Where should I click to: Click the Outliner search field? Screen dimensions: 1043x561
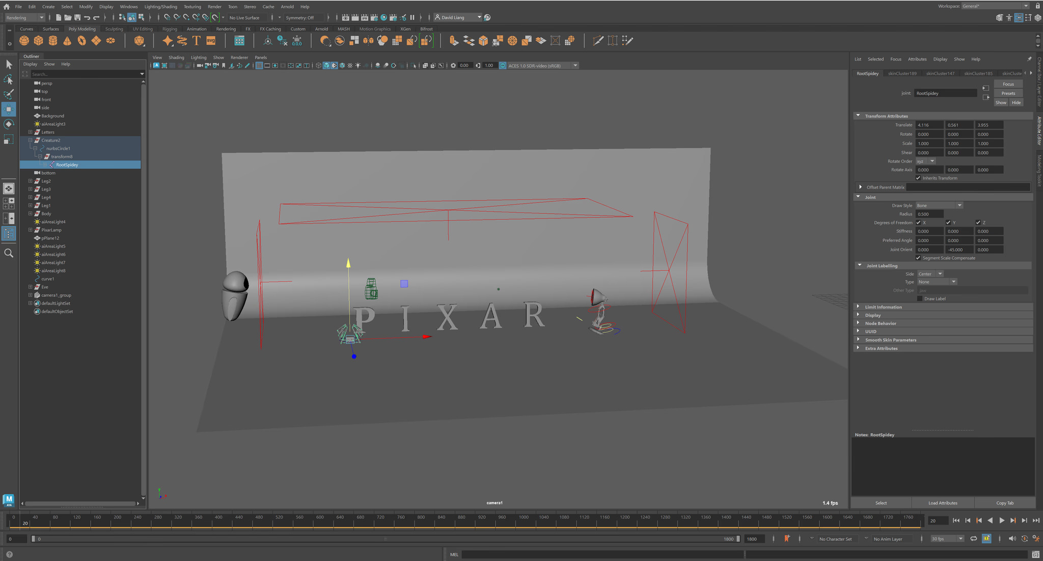tap(85, 74)
